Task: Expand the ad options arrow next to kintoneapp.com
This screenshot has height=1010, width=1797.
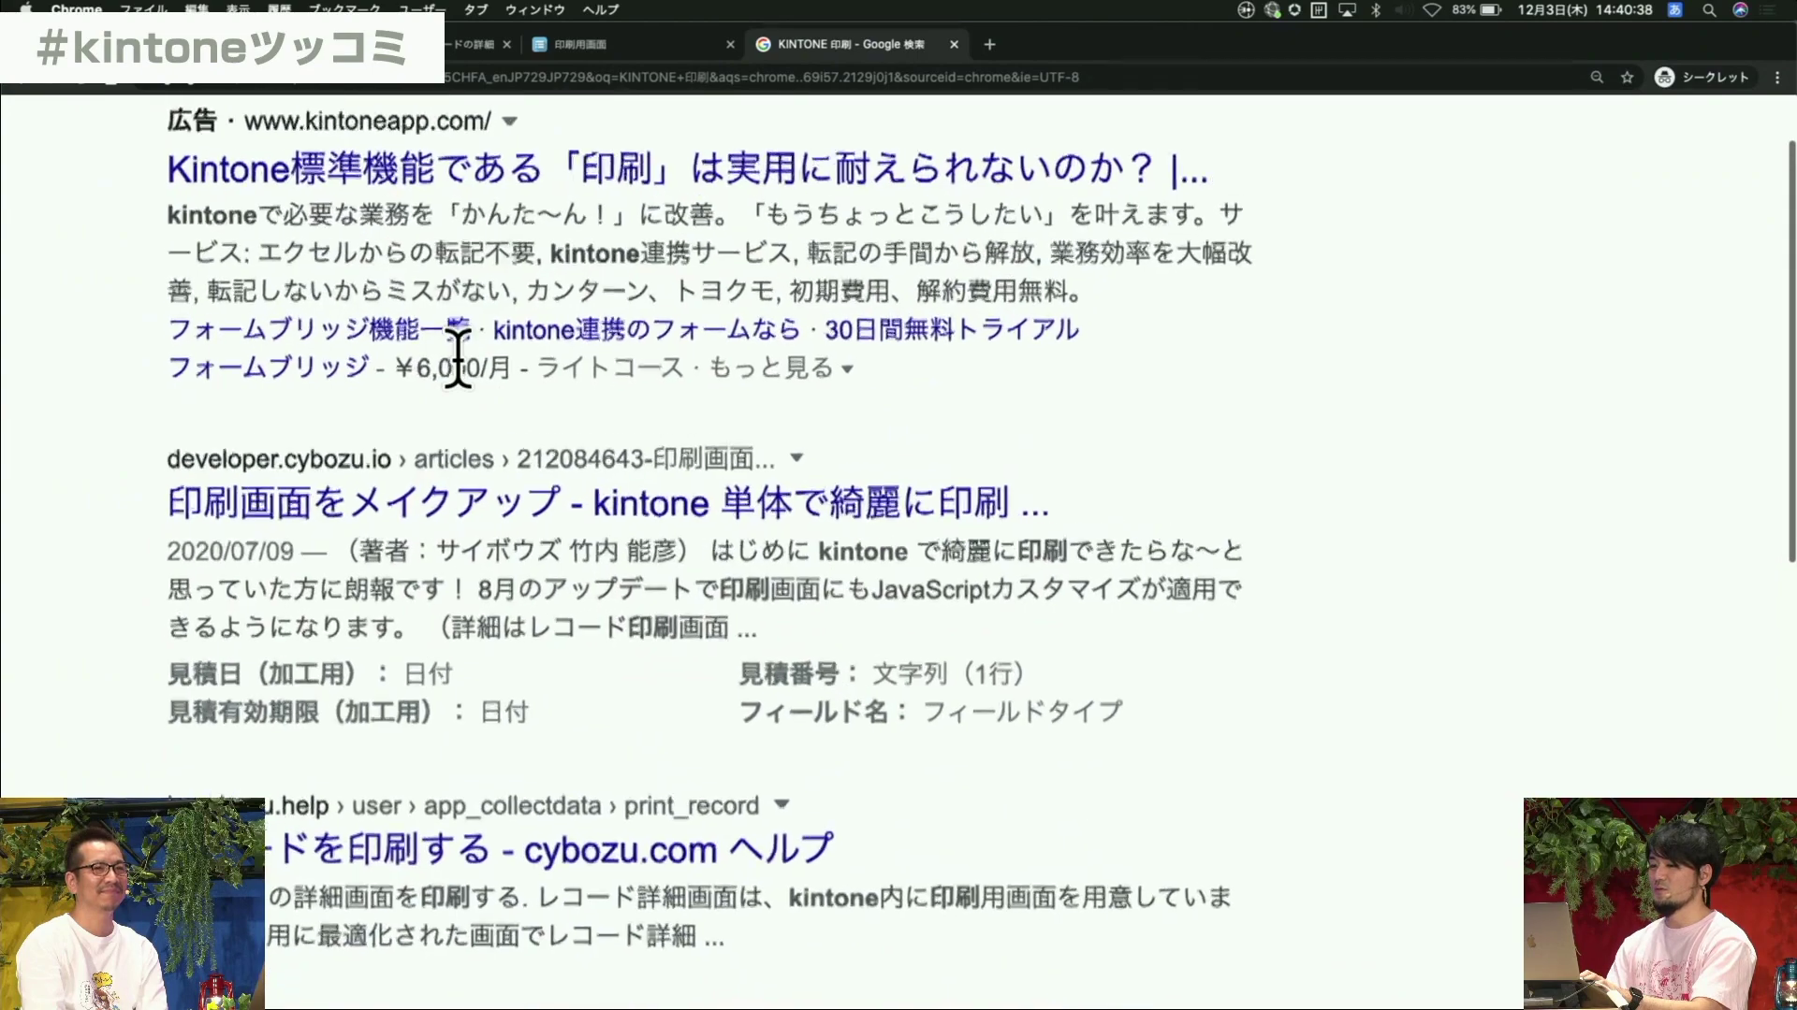Action: point(509,122)
